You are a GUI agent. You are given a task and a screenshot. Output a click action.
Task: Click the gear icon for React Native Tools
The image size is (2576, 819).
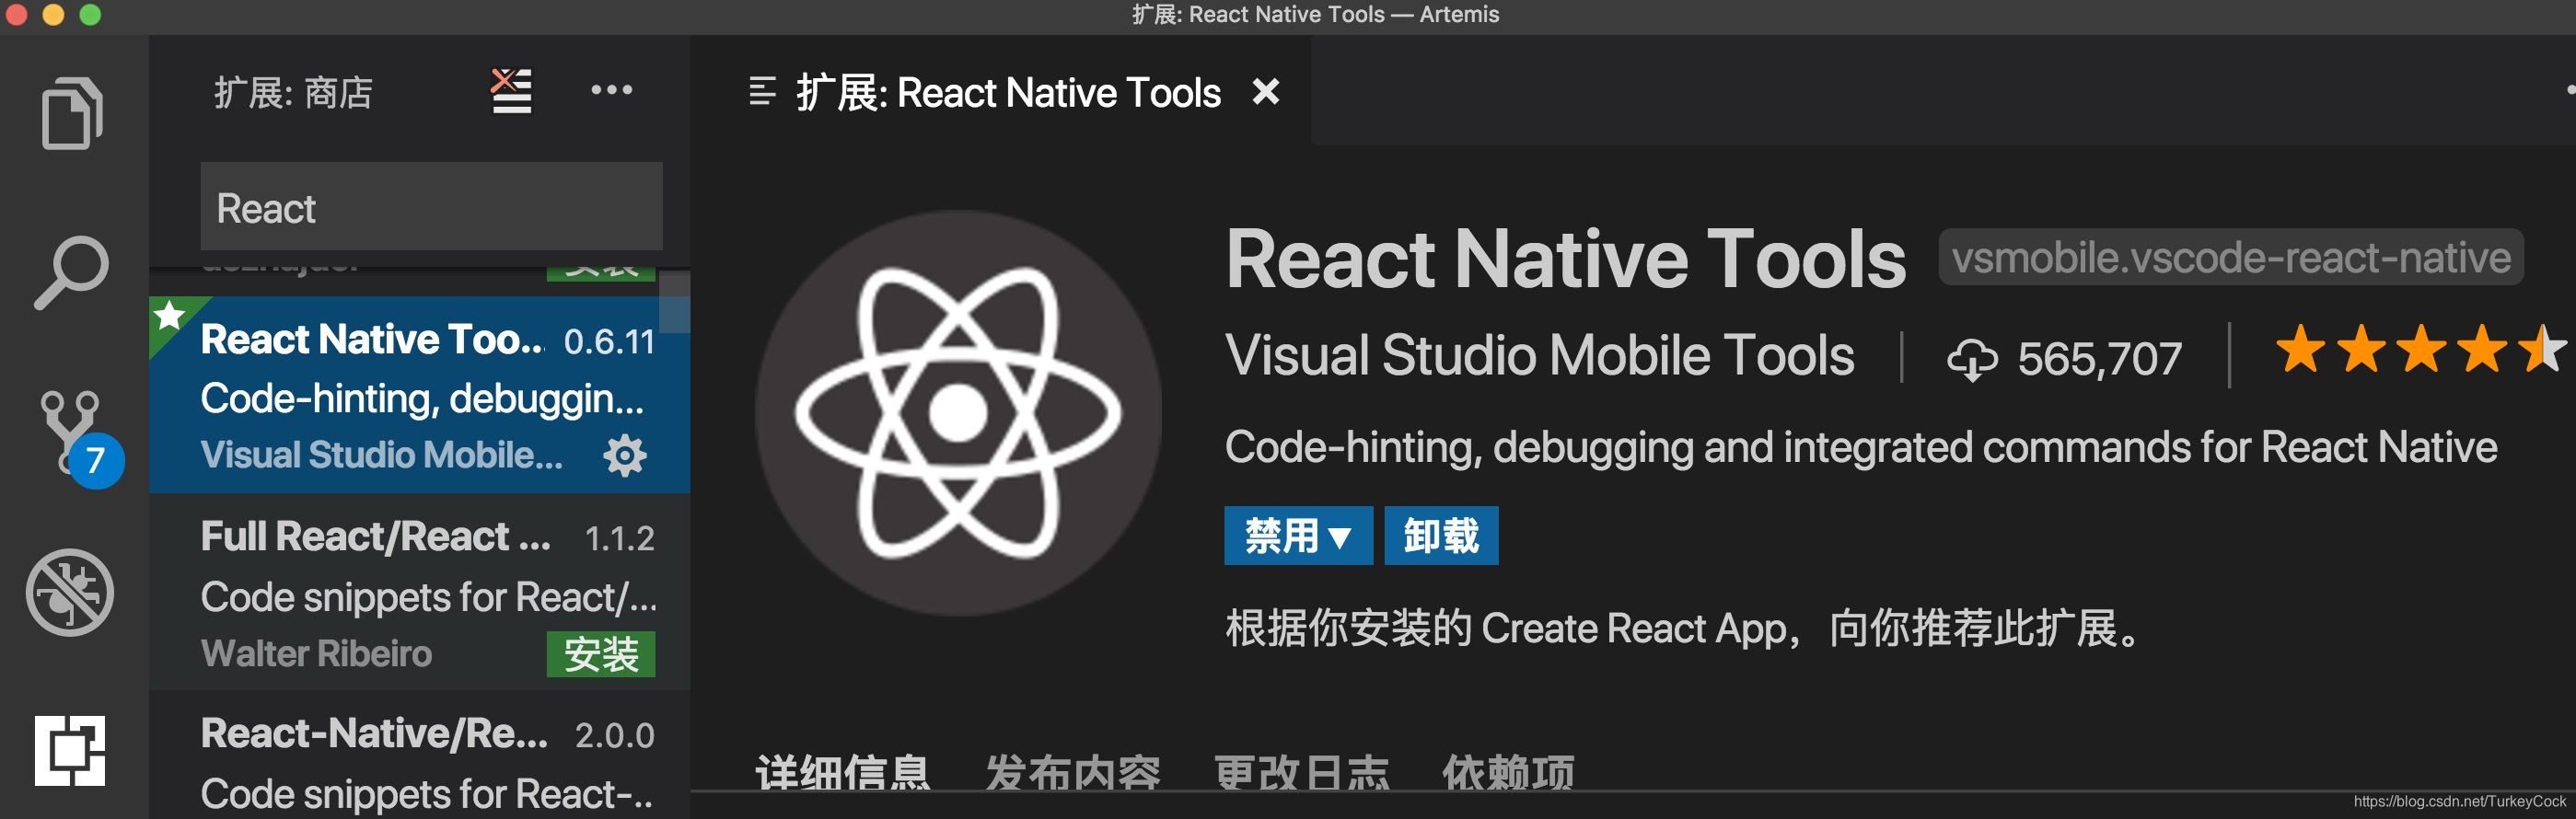pyautogui.click(x=625, y=455)
